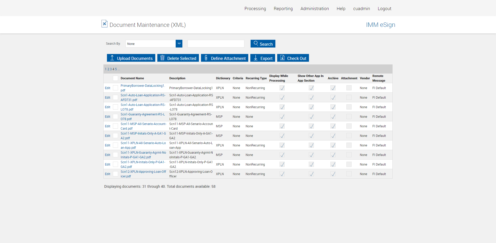Log out using the Logout link
Viewport: 496px width, 243px height.
tap(384, 9)
